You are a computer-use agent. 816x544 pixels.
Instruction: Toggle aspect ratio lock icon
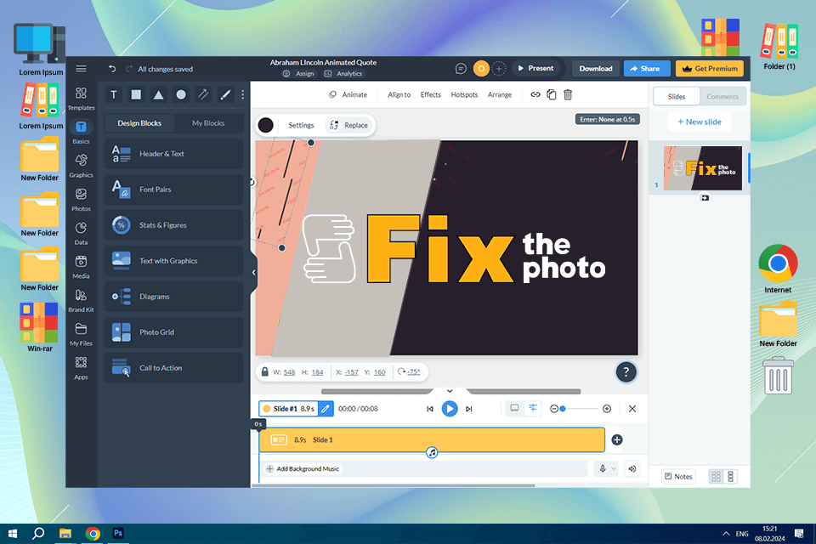coord(265,371)
